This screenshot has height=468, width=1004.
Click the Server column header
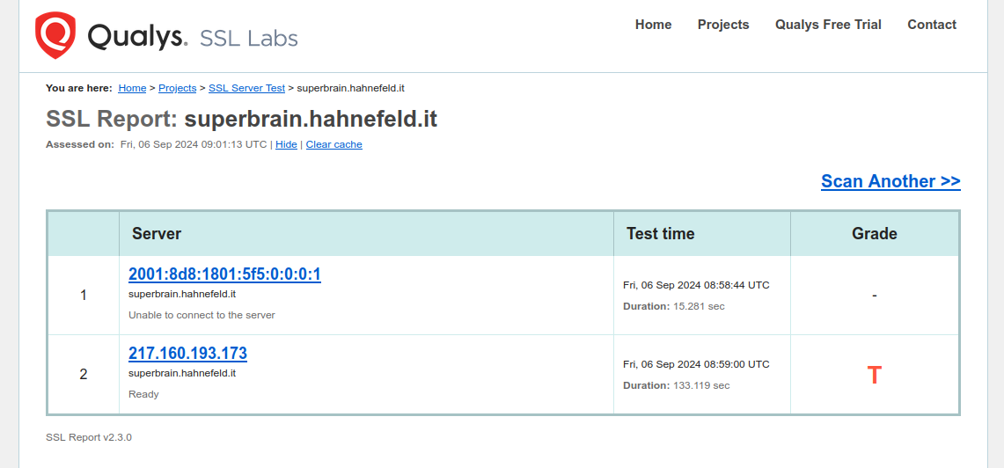point(157,234)
